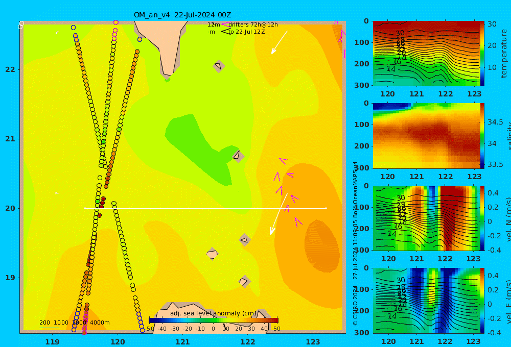Click the plot title OM_an_v4 22-Jul-2024 00Z
Viewport: 511px width, 347px height.
[x=182, y=15]
